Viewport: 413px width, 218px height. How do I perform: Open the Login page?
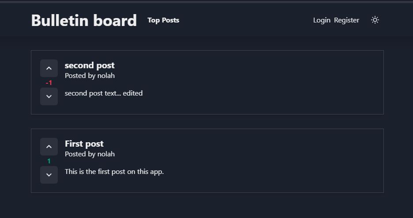(x=322, y=20)
